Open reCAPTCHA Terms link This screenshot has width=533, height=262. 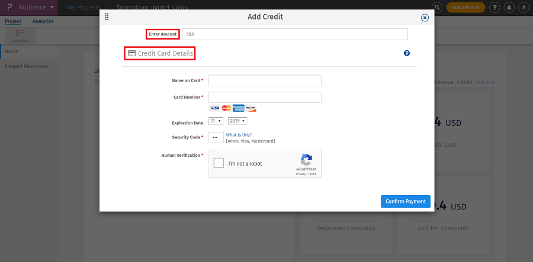pos(312,174)
